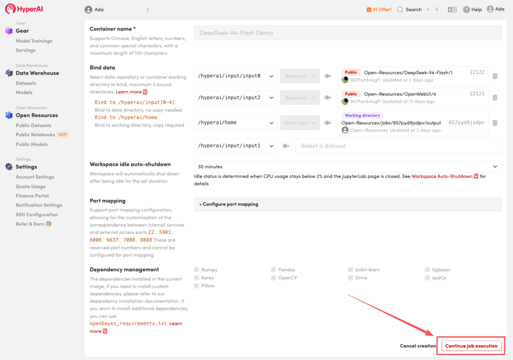
Task: Open the Ada workspace switcher
Action: [117, 9]
